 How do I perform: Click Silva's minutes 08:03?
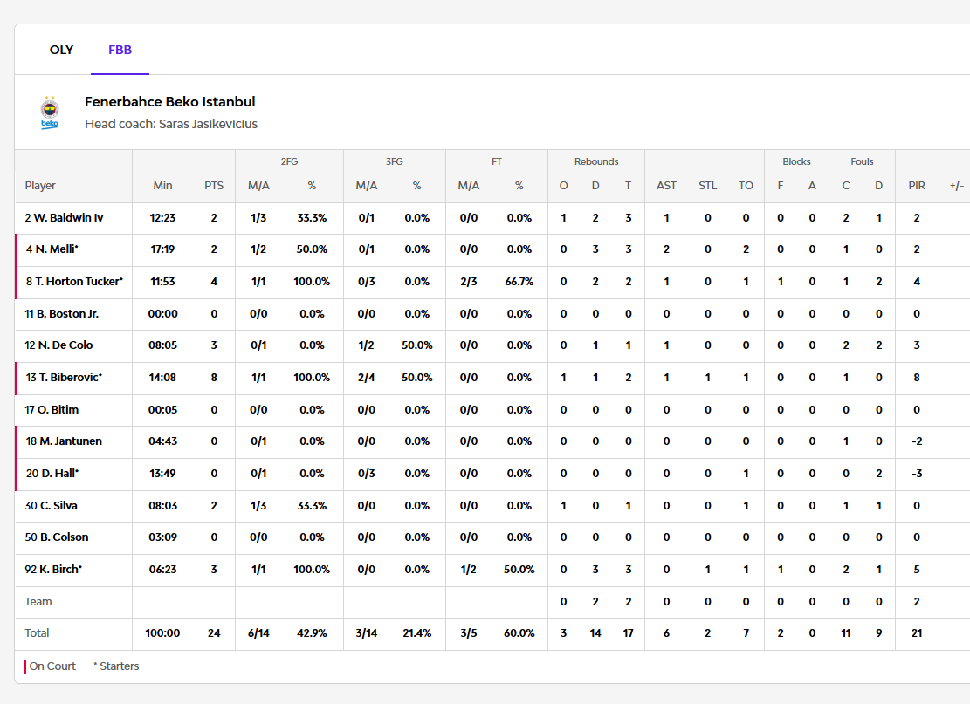click(x=162, y=506)
